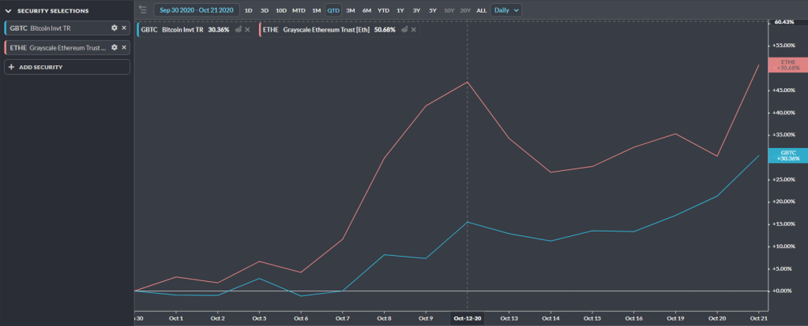Image resolution: width=808 pixels, height=326 pixels.
Task: Remove GBTC from security selections sidebar
Action: click(x=124, y=28)
